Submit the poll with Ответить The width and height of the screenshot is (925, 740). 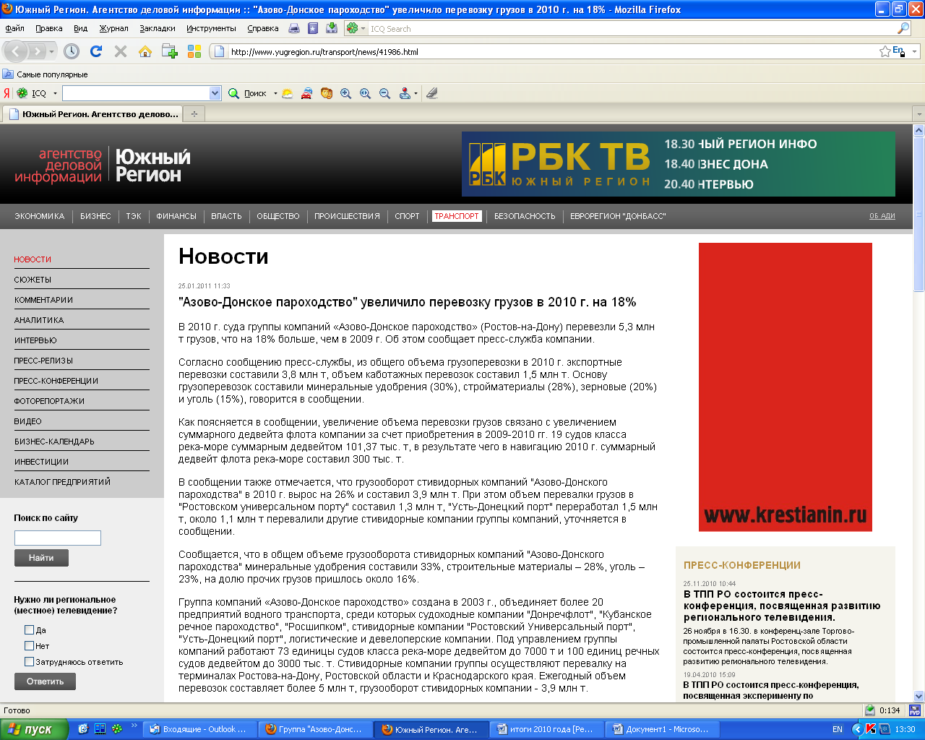click(x=45, y=681)
